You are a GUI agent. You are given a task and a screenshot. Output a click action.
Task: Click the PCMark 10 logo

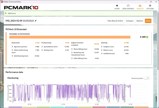[x=21, y=7]
